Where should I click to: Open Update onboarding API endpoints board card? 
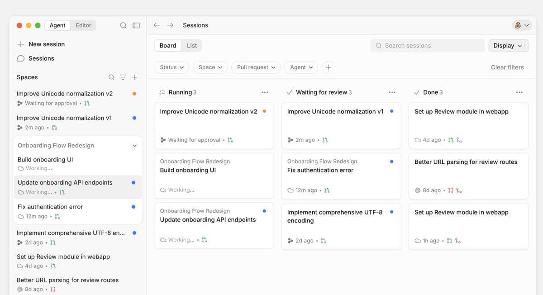pos(214,225)
